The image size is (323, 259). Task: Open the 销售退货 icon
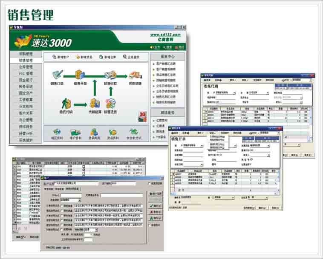(x=111, y=104)
